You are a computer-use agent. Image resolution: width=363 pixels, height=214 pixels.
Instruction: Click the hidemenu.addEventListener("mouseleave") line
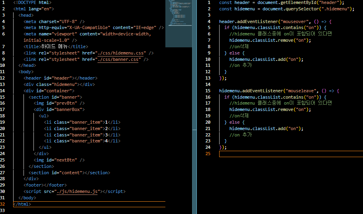(x=279, y=91)
